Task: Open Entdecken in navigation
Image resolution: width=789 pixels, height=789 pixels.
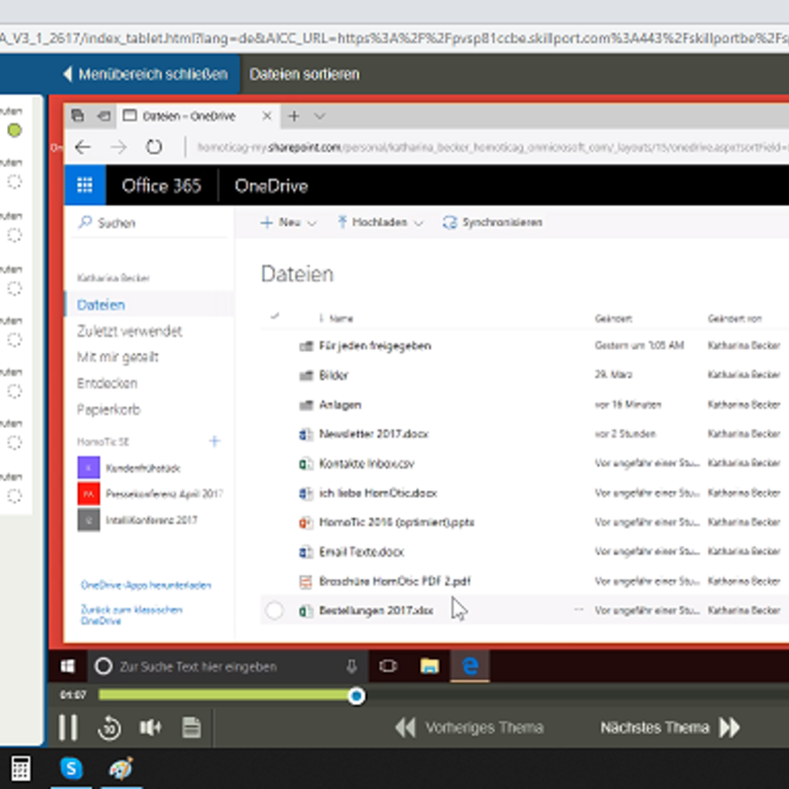Action: coord(108,383)
